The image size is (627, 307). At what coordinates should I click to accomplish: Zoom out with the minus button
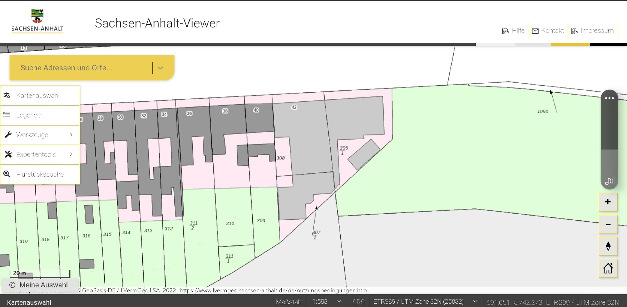point(608,225)
